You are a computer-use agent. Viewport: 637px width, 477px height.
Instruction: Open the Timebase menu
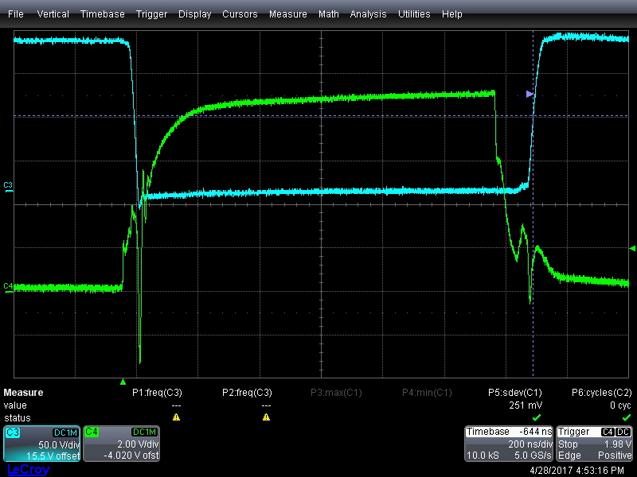pos(103,14)
